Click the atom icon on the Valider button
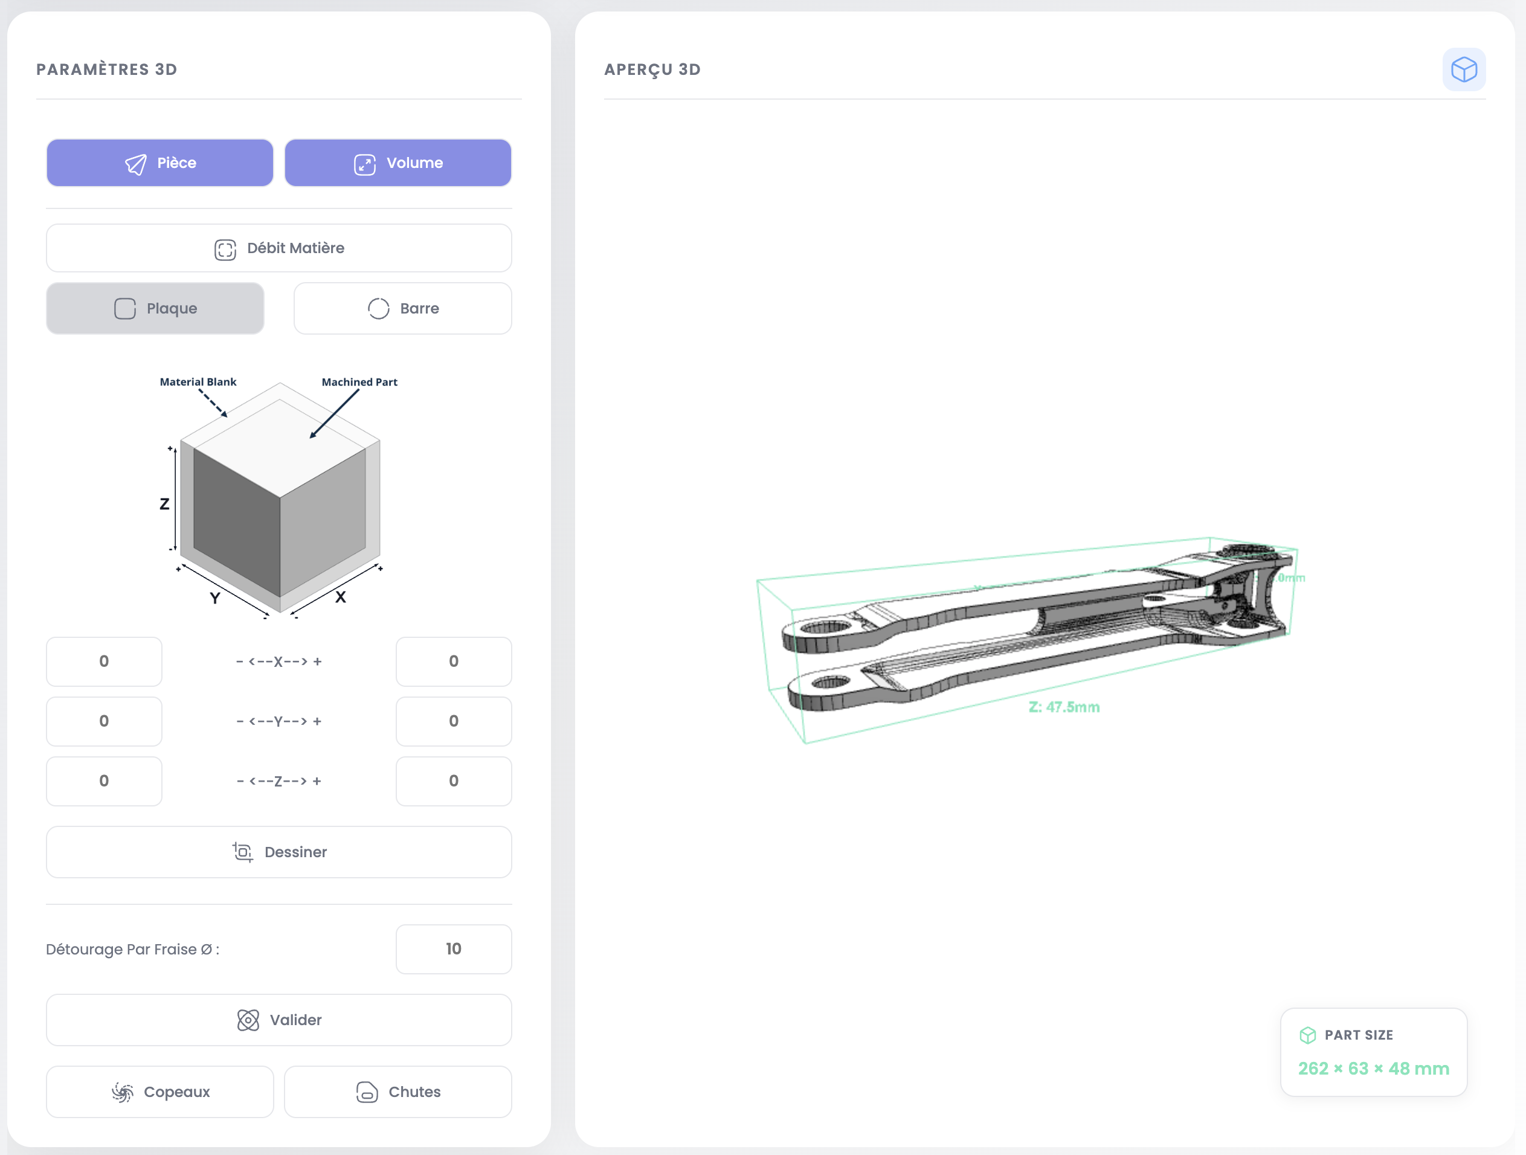1526x1155 pixels. [248, 1020]
